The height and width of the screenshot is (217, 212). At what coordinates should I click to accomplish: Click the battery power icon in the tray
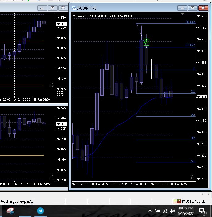pyautogui.click(x=157, y=211)
